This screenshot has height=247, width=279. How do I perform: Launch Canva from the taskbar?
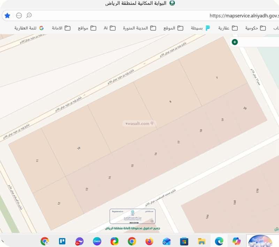97,241
